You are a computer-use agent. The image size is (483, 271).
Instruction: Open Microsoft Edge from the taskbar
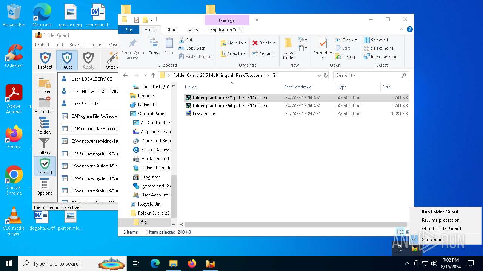point(155,263)
